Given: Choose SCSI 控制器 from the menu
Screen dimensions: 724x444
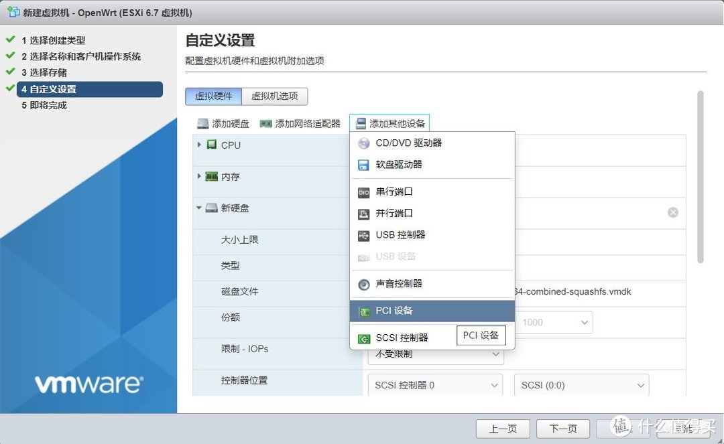Looking at the screenshot, I should (x=432, y=338).
